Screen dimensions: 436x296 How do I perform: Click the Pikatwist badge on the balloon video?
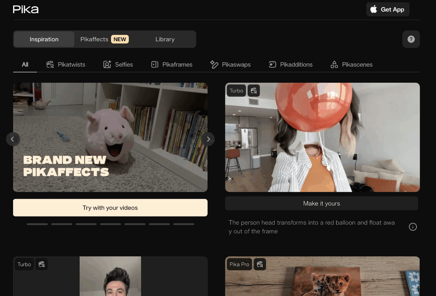(x=254, y=90)
